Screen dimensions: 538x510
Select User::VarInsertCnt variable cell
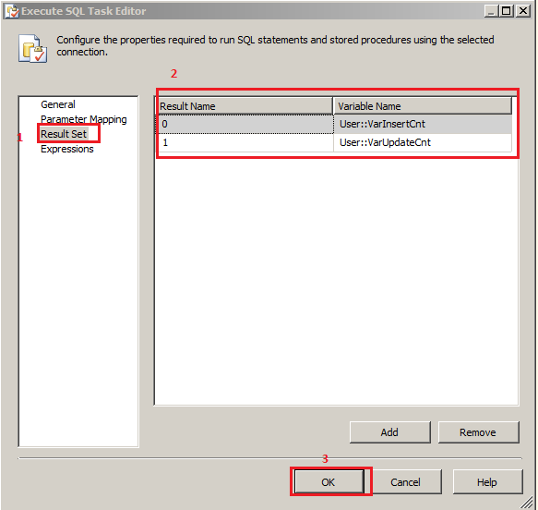[423, 124]
